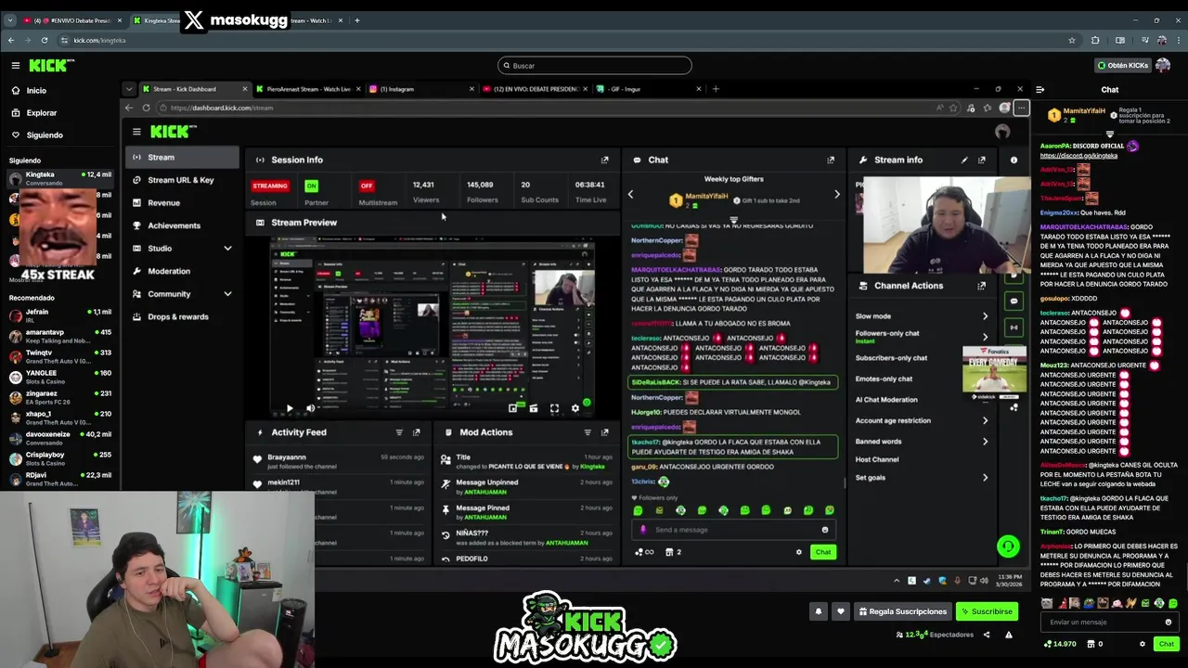Pop out the Mod Actions panel
The height and width of the screenshot is (668, 1188).
click(604, 432)
